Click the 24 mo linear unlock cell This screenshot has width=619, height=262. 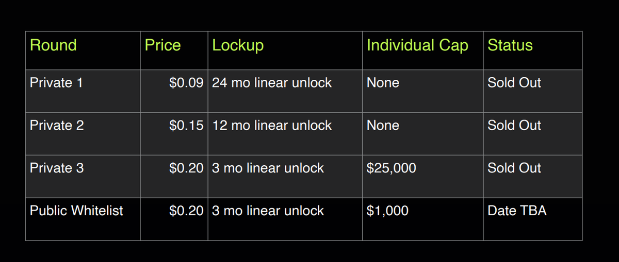[272, 83]
